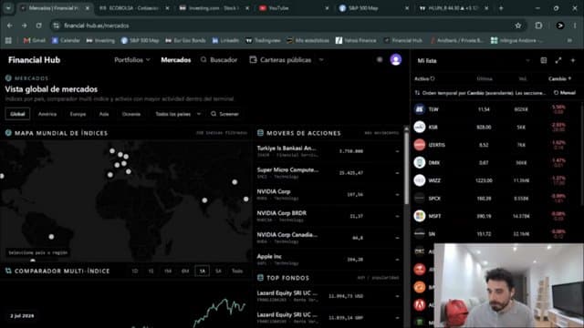Reload the page with the refresh icon
584x328 pixels.
[x=38, y=26]
